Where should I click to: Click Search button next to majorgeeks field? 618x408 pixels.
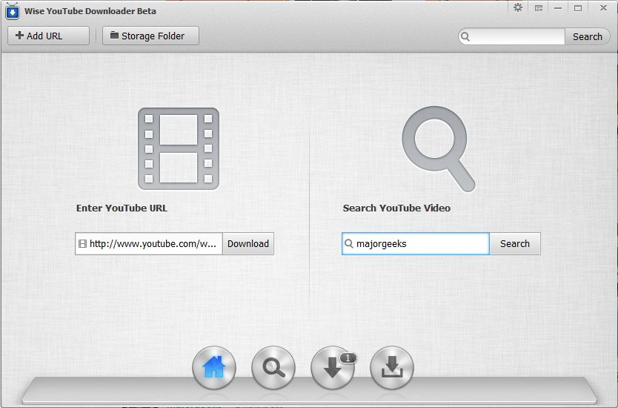515,243
